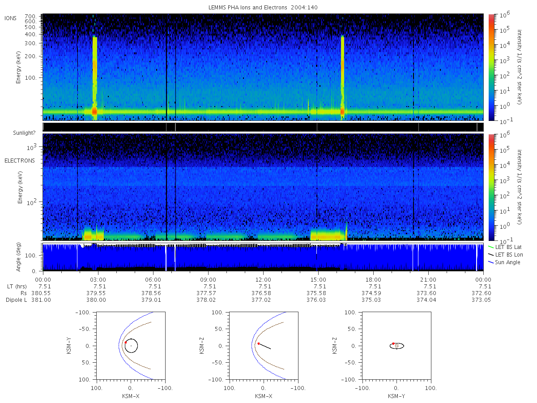Click the IONS panel label
Image resolution: width=537 pixels, height=403 pixels.
pyautogui.click(x=11, y=18)
